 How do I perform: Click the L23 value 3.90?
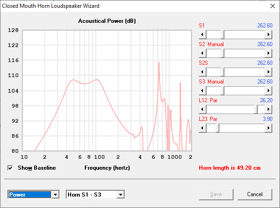tap(268, 119)
